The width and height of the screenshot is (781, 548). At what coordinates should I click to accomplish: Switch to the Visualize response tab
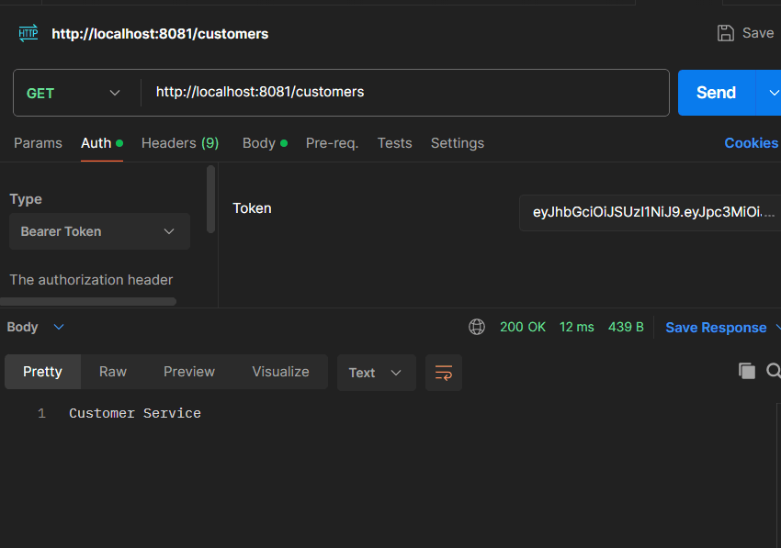click(280, 372)
